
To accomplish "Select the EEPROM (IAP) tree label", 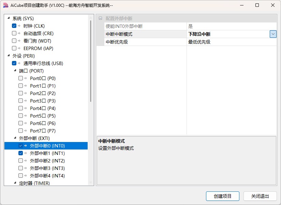I will 38,48.
